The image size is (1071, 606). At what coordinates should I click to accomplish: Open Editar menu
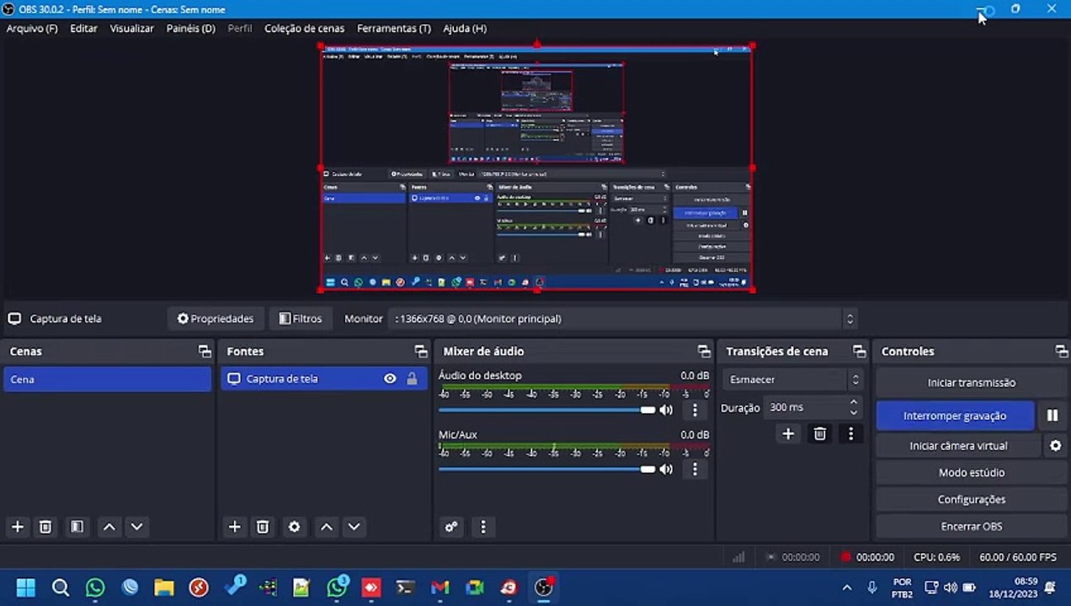click(84, 29)
